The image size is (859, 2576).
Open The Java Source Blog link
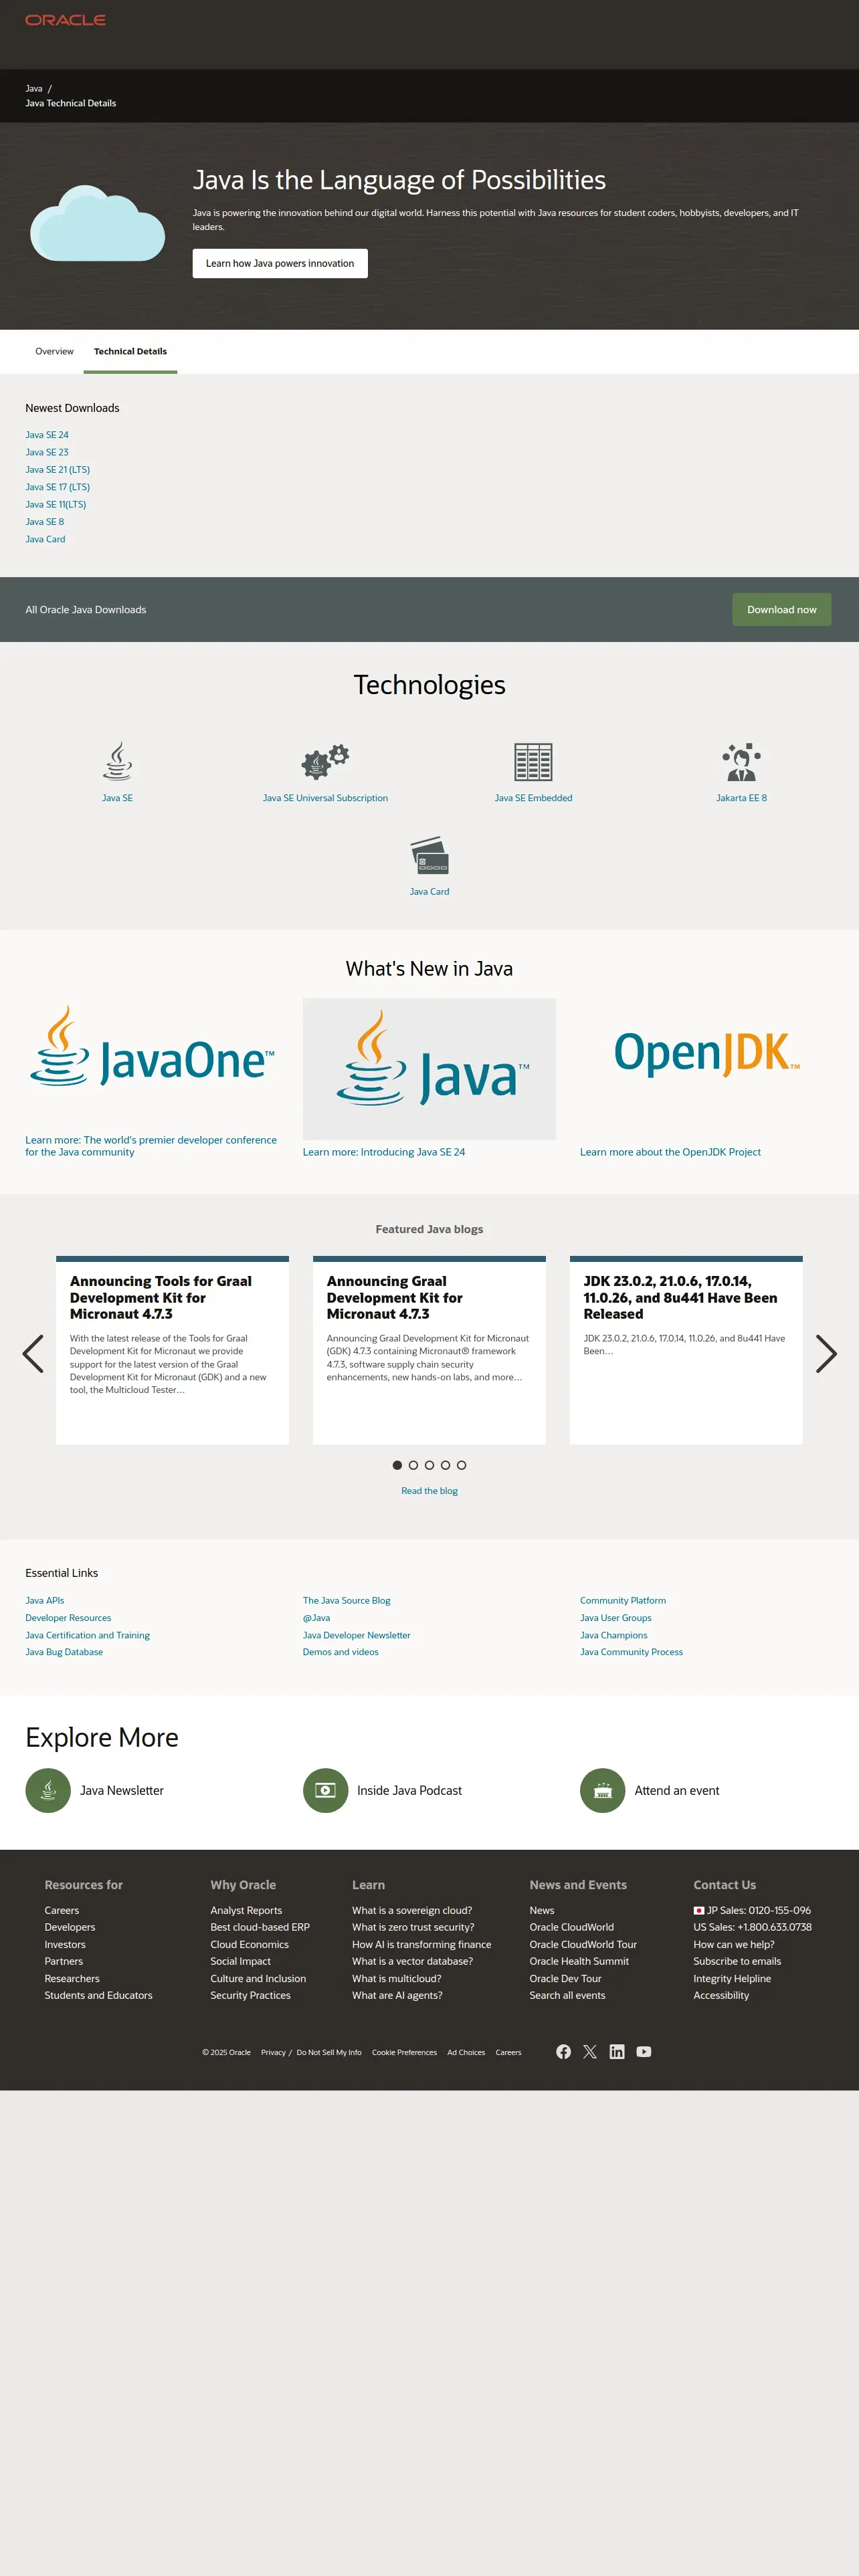click(x=346, y=1600)
